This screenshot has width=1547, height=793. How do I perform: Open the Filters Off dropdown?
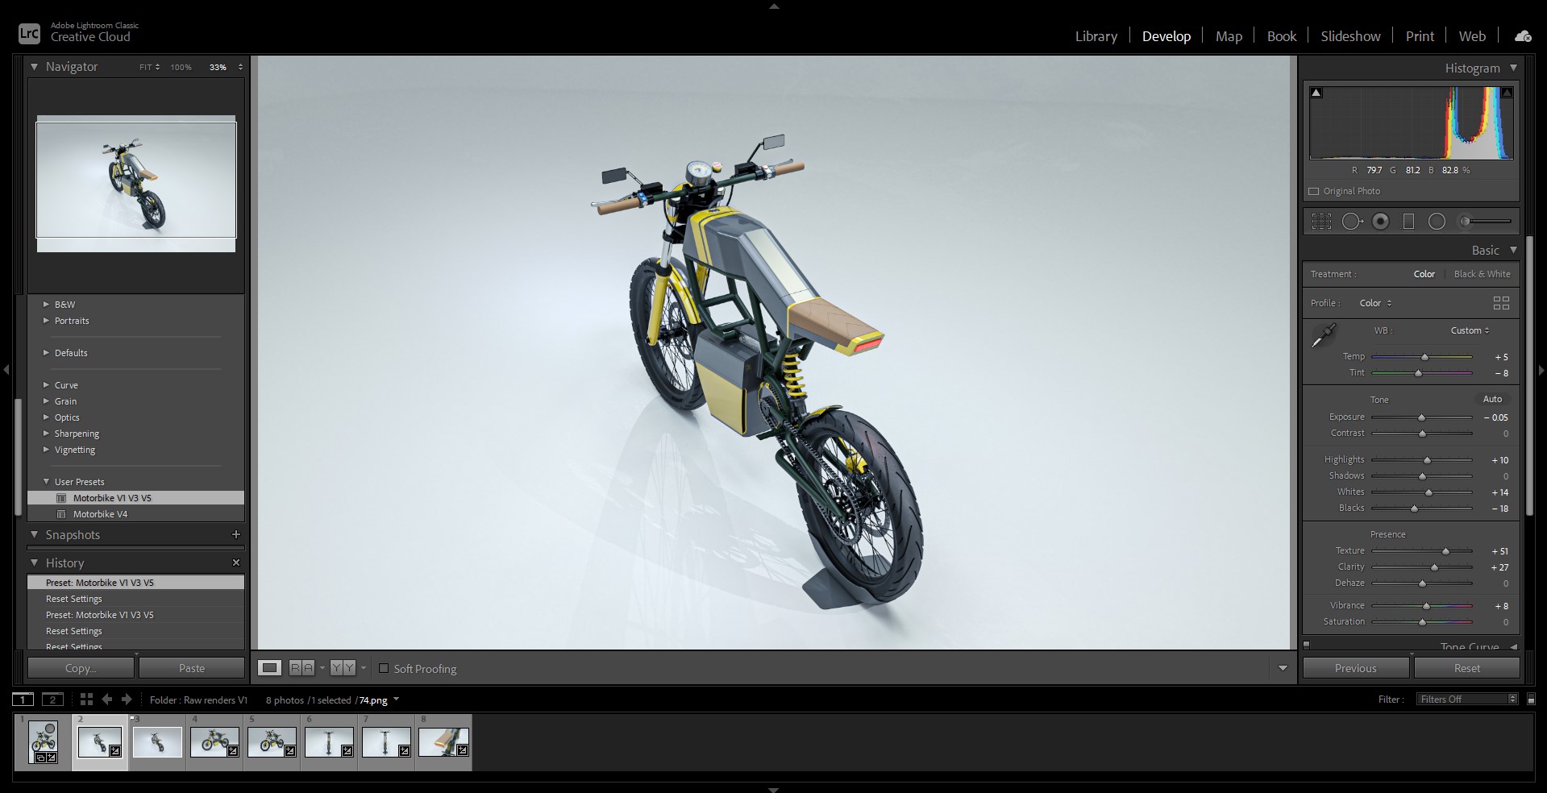(1467, 700)
